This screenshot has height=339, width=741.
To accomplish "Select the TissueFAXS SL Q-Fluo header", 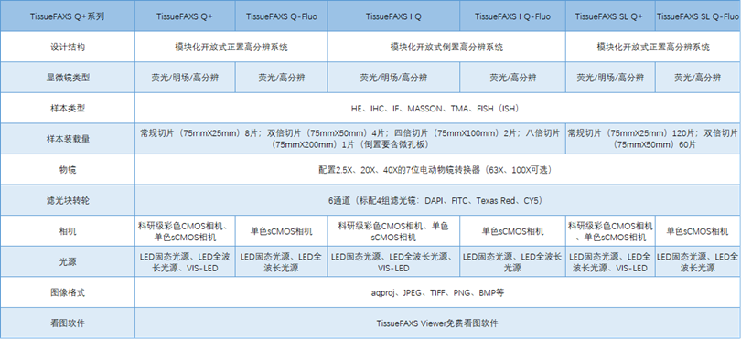I will pyautogui.click(x=698, y=16).
